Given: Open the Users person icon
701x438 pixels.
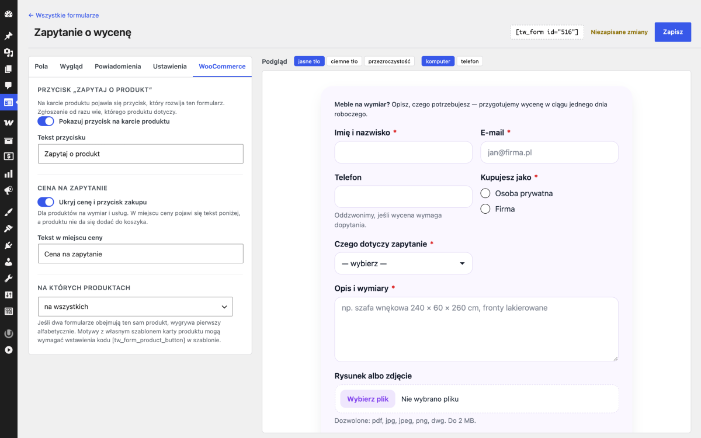Looking at the screenshot, I should [9, 262].
